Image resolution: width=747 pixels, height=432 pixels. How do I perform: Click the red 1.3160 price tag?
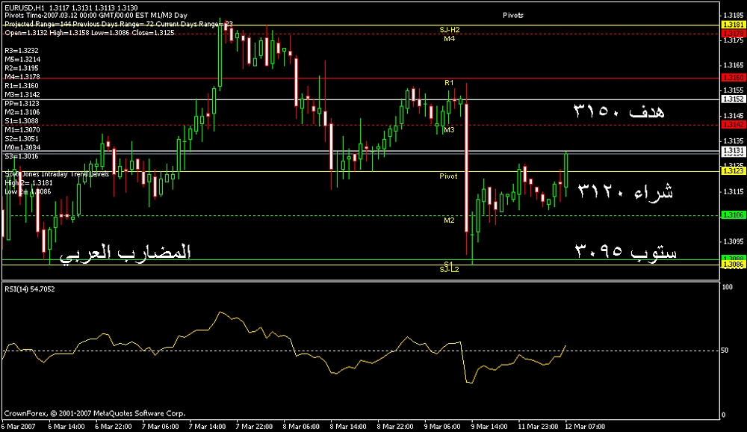coord(734,78)
